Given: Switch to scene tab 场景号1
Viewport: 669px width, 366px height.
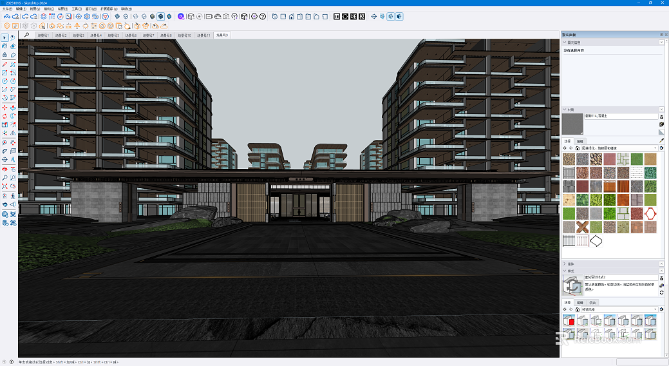Looking at the screenshot, I should click(x=43, y=35).
